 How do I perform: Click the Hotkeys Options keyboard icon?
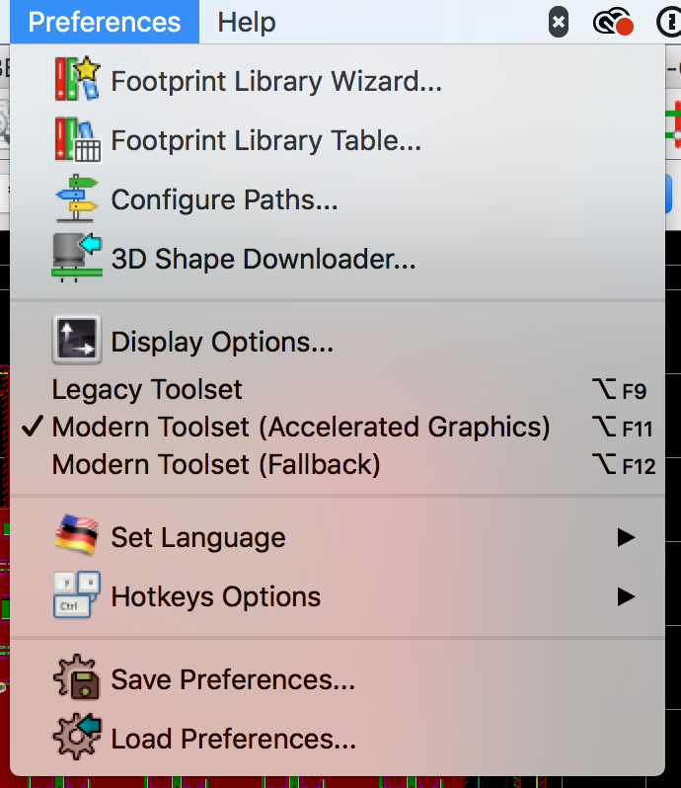pyautogui.click(x=77, y=596)
